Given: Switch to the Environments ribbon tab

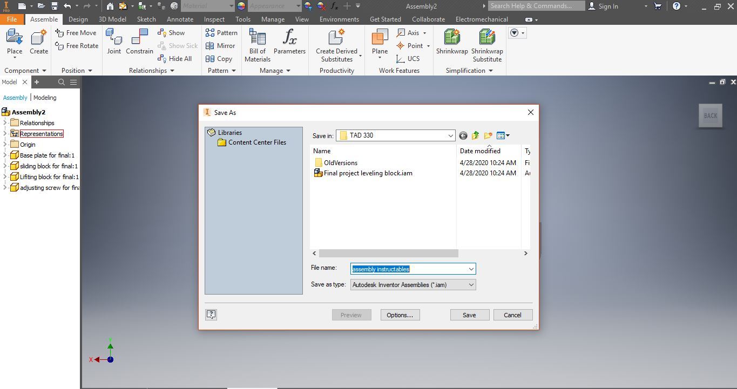Looking at the screenshot, I should point(339,19).
